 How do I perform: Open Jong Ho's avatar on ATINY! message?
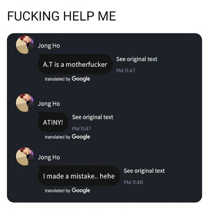point(25,103)
